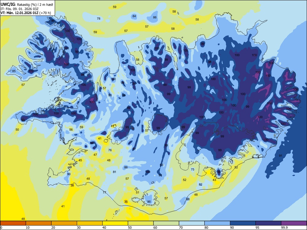
Task: Click the humidity value '38' on the map
Action: click(x=72, y=186)
